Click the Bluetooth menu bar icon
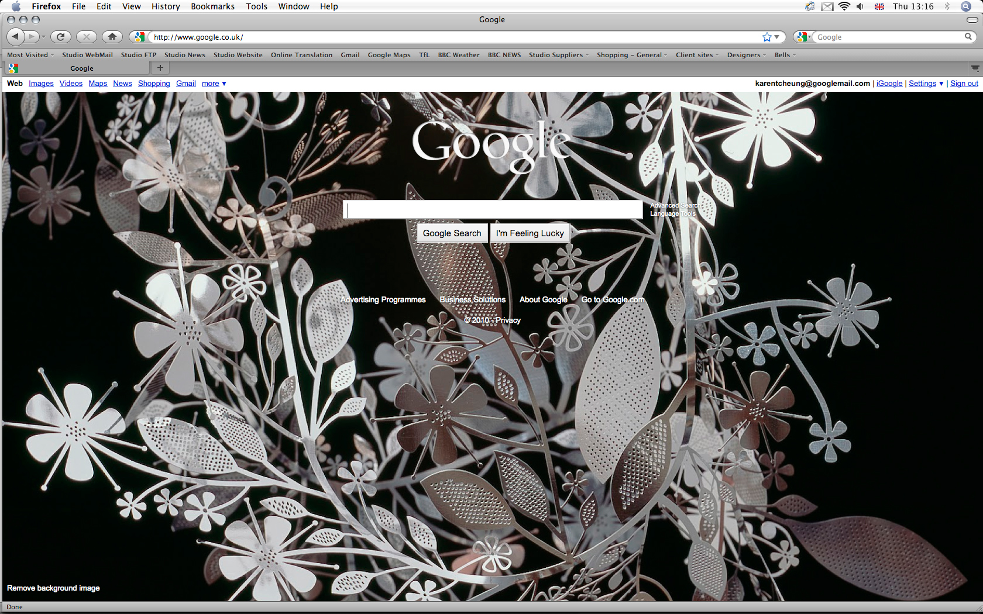The width and height of the screenshot is (983, 614). (947, 6)
